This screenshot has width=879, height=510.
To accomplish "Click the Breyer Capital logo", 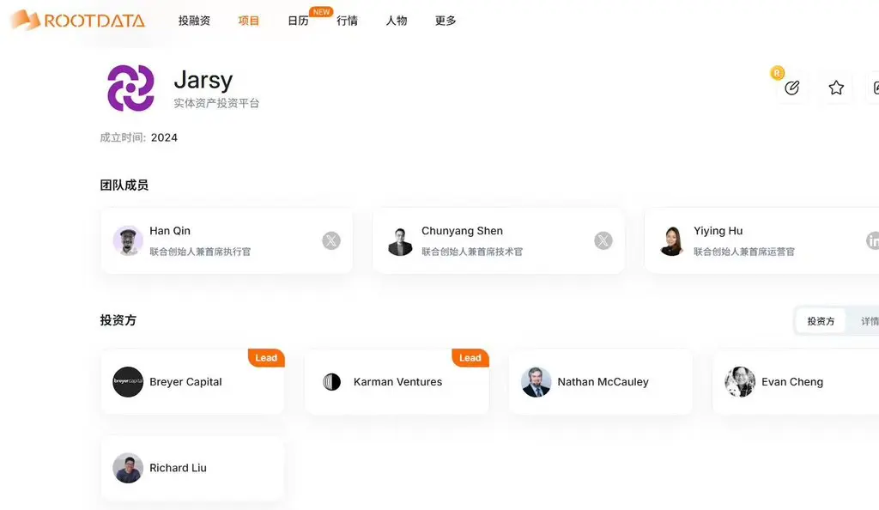I will [128, 382].
